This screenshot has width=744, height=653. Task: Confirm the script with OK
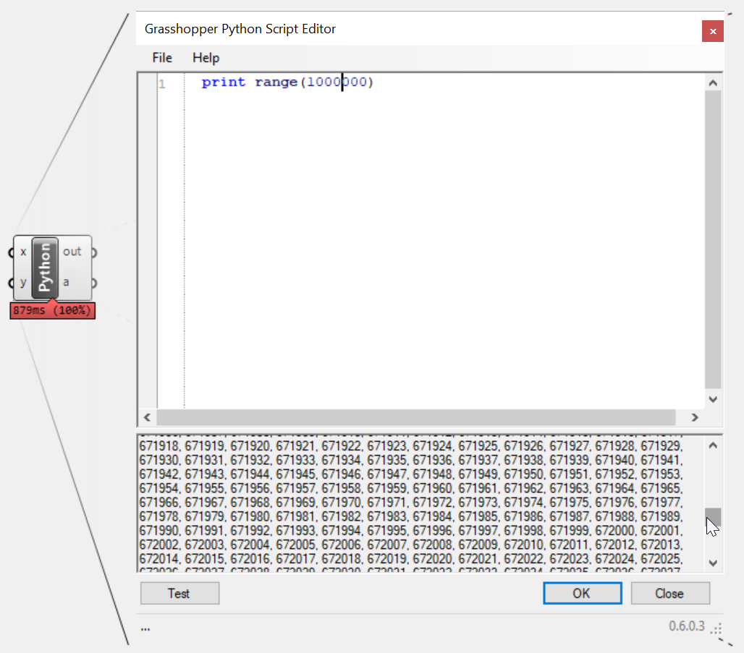[582, 593]
